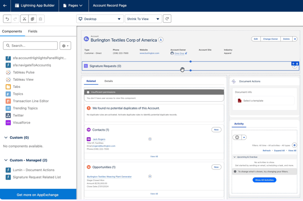Open the activity filter settings gear
The width and height of the screenshot is (303, 201).
[294, 145]
